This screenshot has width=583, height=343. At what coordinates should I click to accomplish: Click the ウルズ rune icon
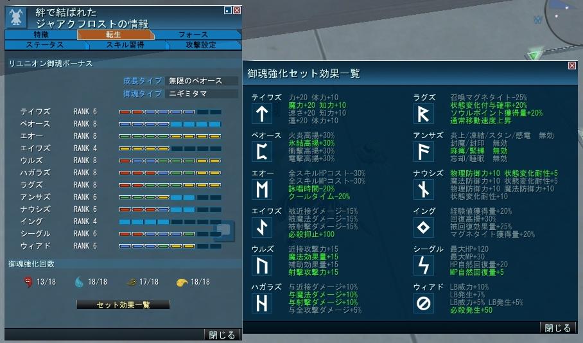(262, 265)
